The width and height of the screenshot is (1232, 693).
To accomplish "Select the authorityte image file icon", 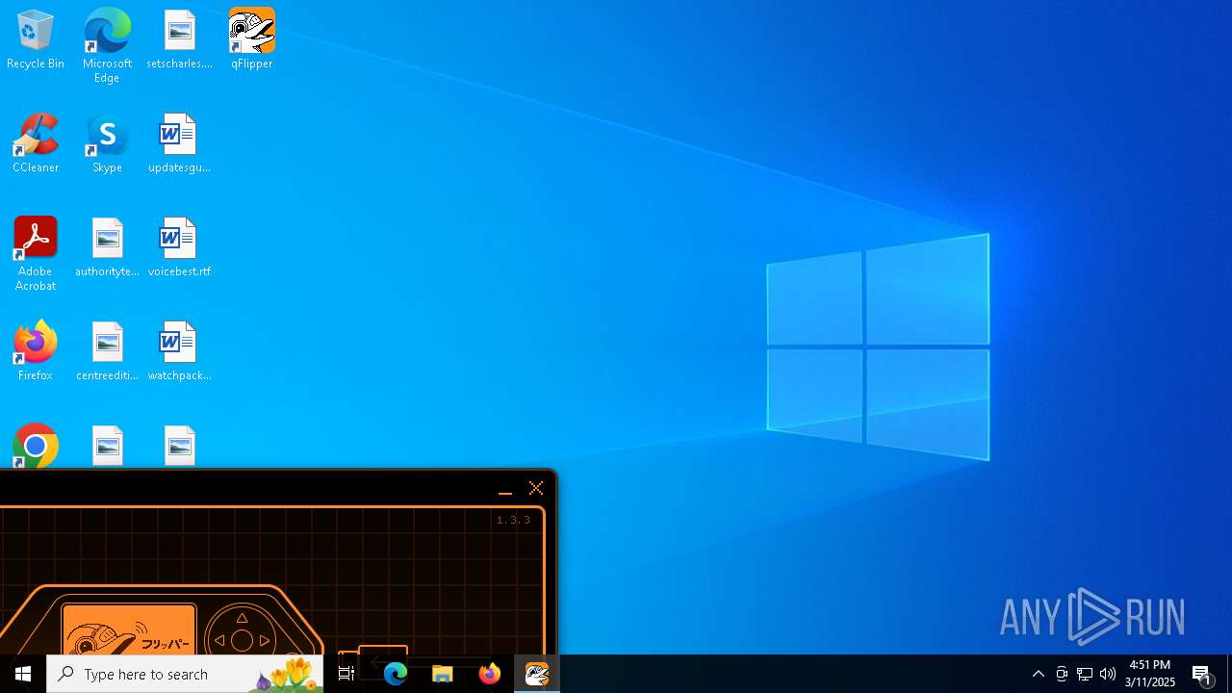I will coord(107,248).
